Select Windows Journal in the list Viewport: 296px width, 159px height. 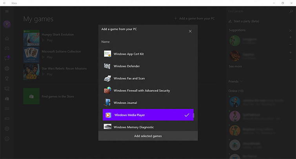tap(148, 102)
